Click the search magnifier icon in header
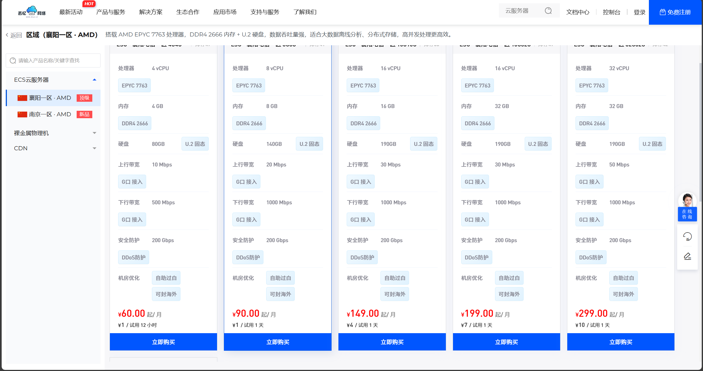Viewport: 703px width, 371px height. [x=548, y=11]
